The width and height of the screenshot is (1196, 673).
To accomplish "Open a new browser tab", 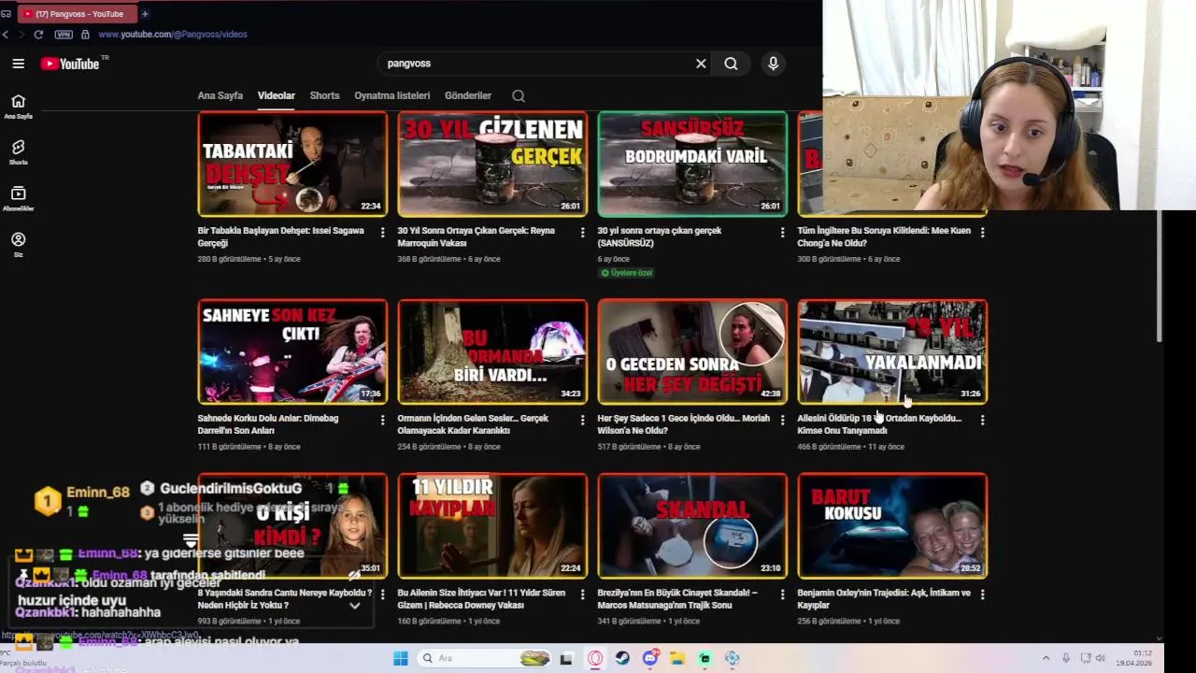I will [145, 14].
